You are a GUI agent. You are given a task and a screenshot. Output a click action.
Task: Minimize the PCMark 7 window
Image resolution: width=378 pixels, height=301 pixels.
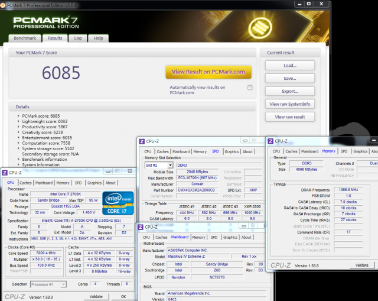point(299,4)
